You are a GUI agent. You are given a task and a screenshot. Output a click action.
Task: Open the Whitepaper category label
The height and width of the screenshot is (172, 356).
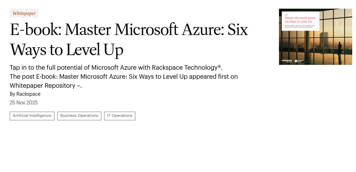(x=24, y=14)
